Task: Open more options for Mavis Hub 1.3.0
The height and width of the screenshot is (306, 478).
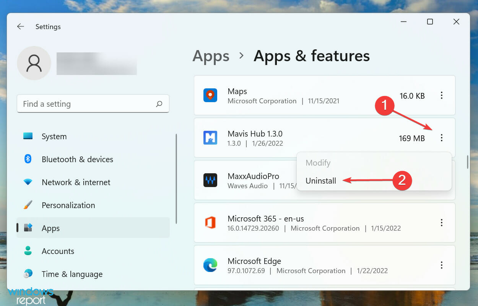Action: pos(442,138)
